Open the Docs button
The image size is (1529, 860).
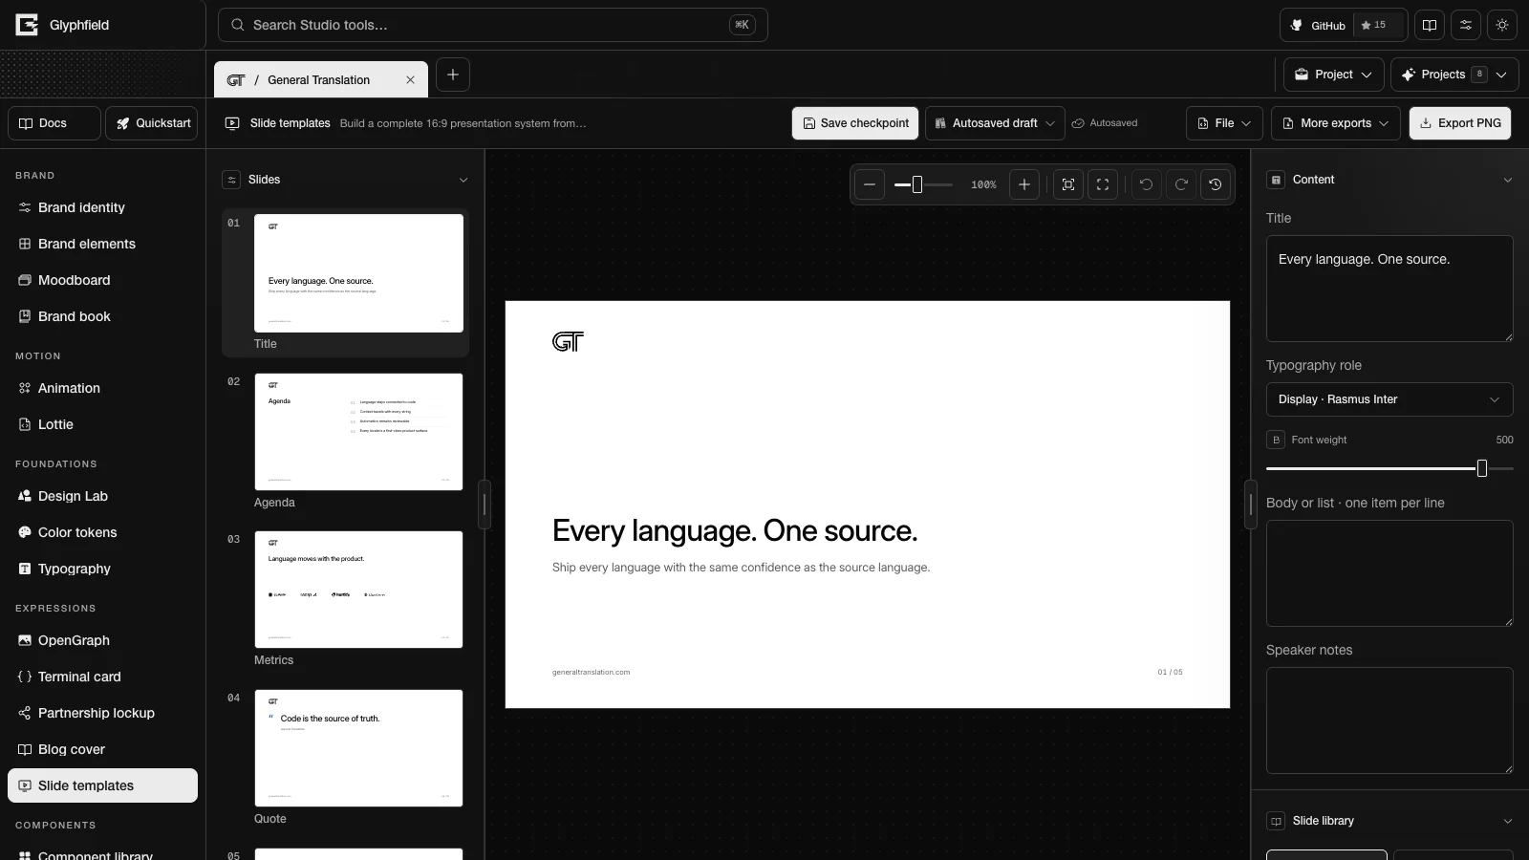(x=54, y=123)
